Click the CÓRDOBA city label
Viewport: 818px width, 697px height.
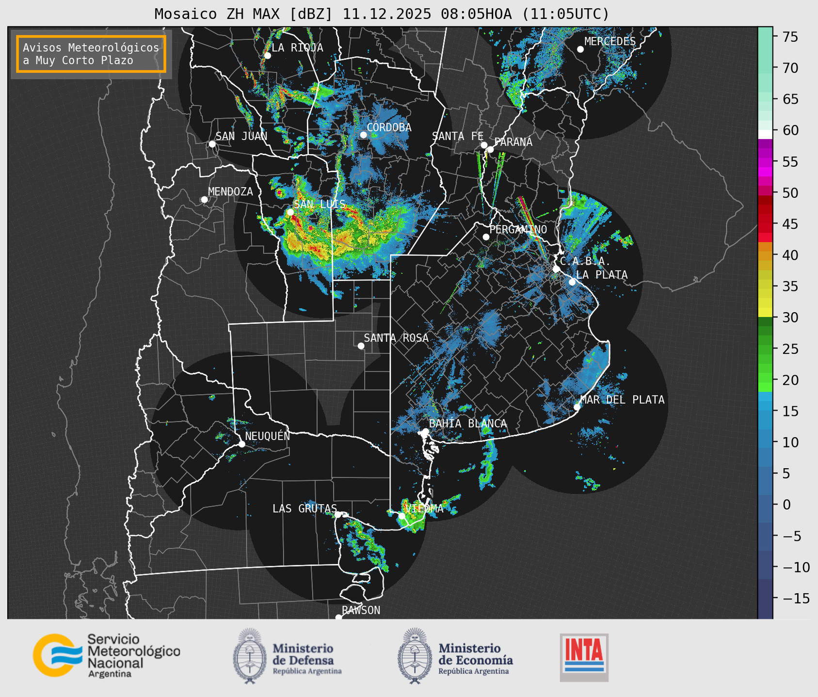coord(389,127)
